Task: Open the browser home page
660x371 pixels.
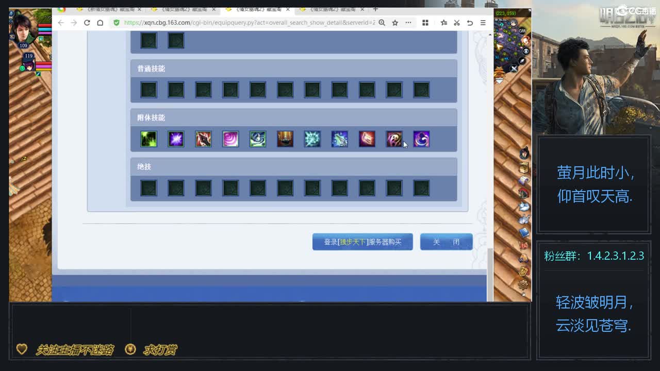Action: click(100, 23)
